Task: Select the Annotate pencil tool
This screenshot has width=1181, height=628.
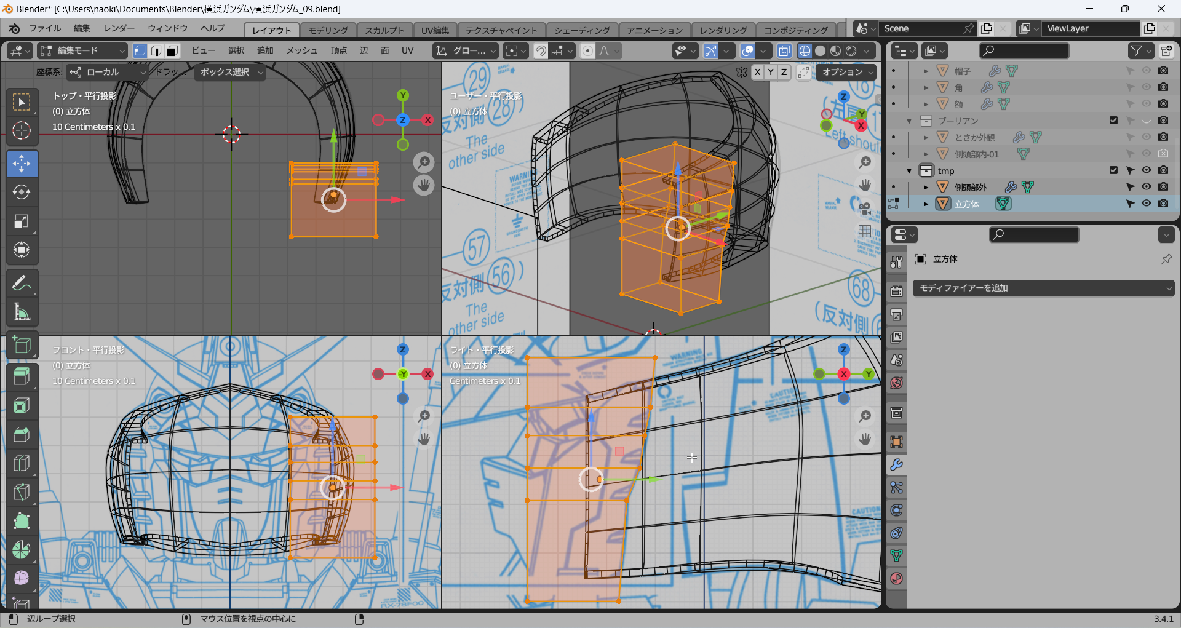Action: [x=22, y=284]
